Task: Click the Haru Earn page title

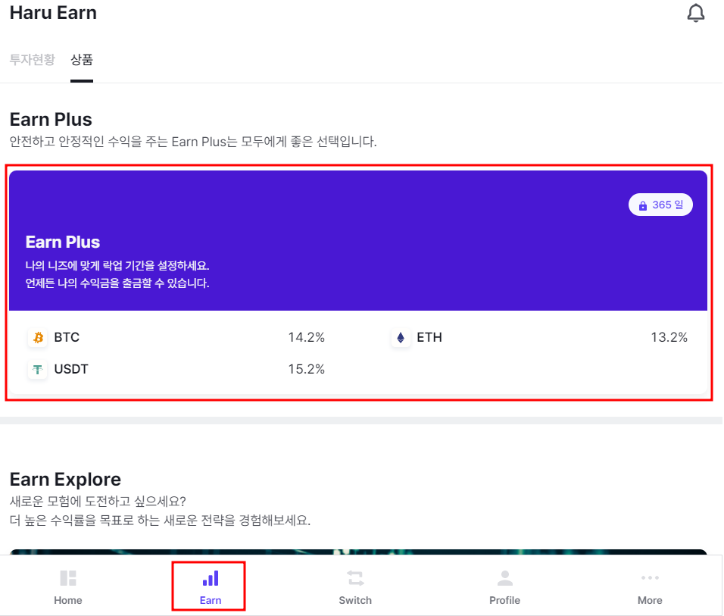Action: [53, 13]
